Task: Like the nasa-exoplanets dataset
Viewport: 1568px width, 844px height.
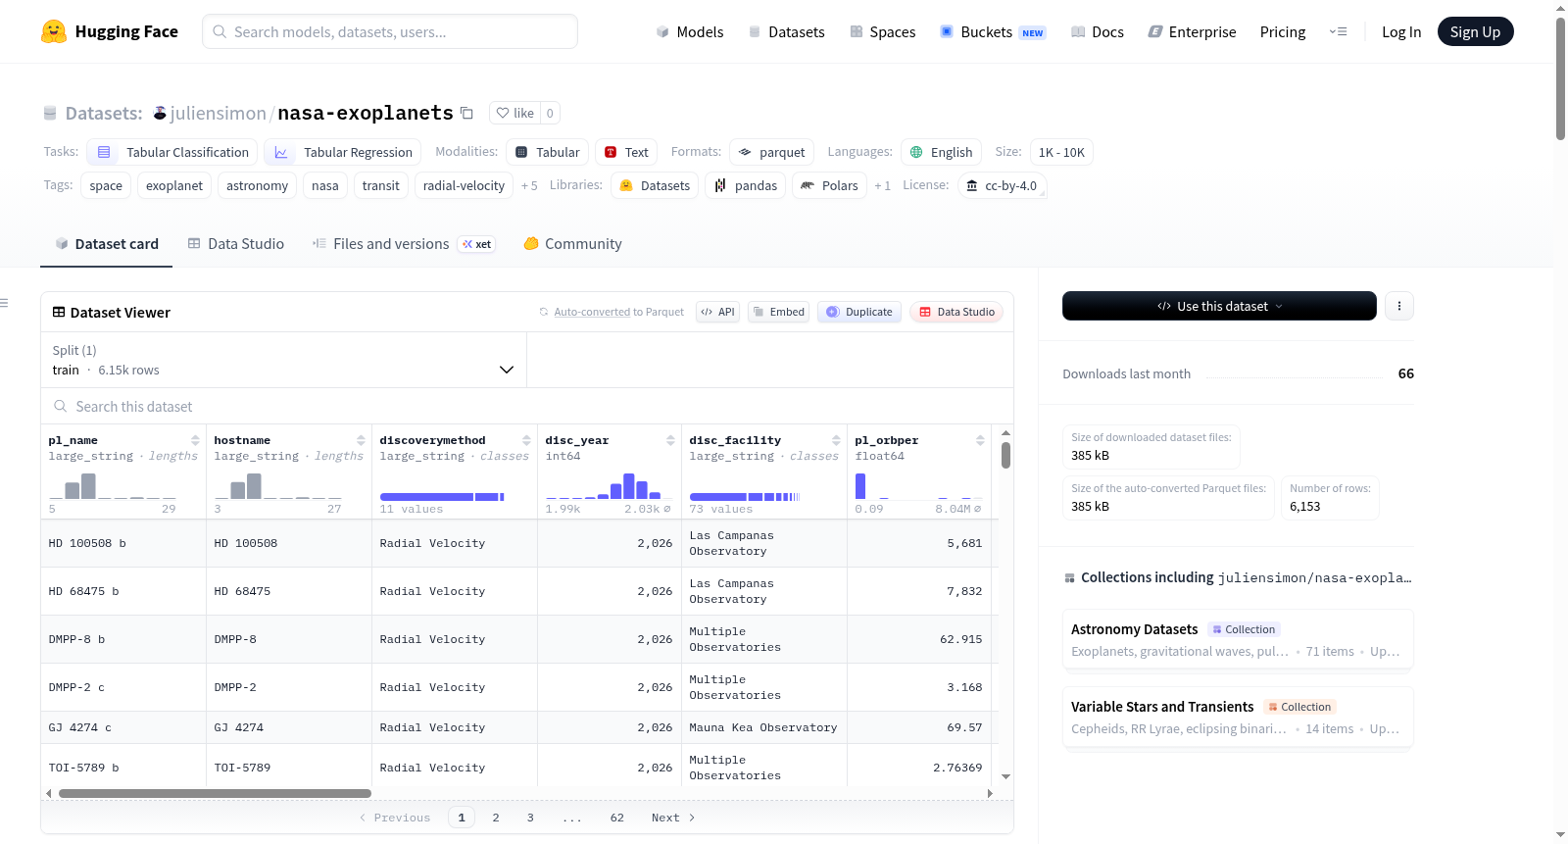Action: tap(515, 113)
